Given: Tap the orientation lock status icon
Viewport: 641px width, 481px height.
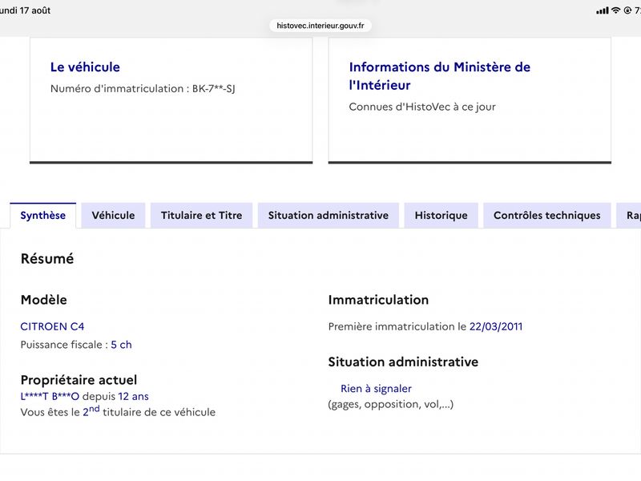Looking at the screenshot, I should pyautogui.click(x=627, y=10).
